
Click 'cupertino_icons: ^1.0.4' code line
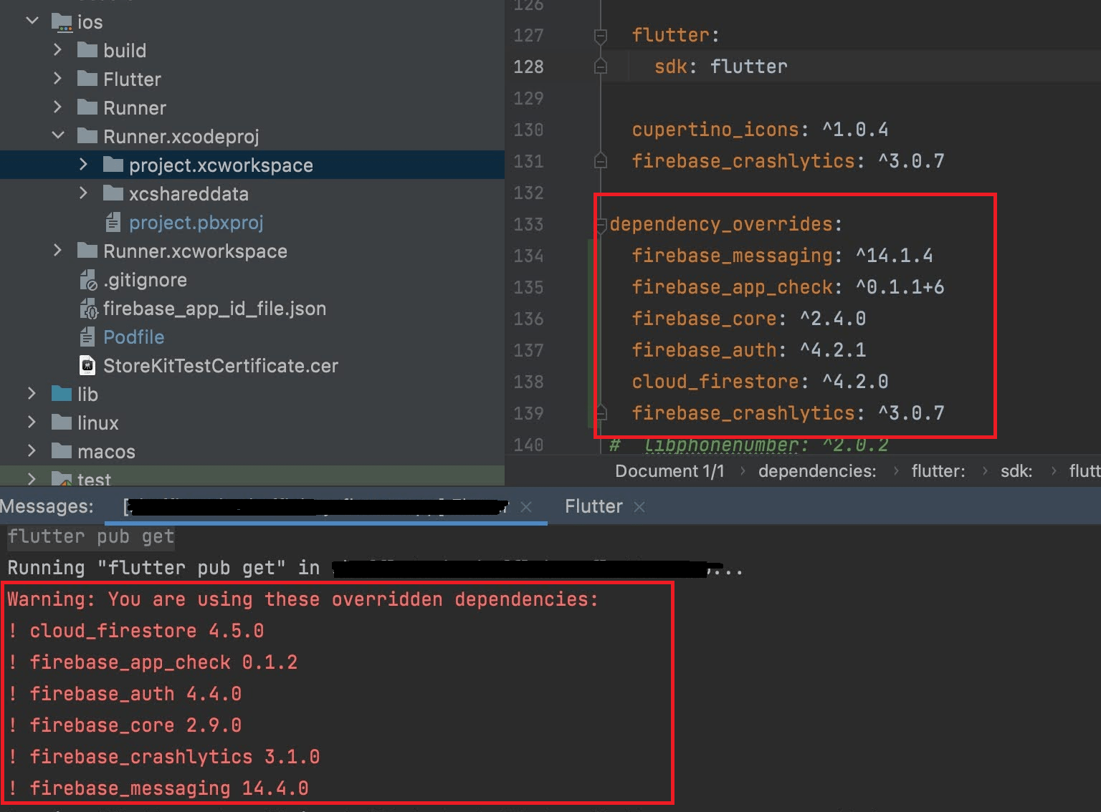[x=760, y=130]
